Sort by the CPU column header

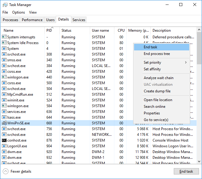120,30
